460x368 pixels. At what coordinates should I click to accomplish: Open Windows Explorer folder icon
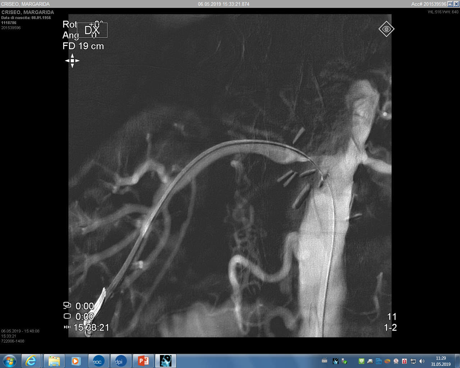[54, 361]
